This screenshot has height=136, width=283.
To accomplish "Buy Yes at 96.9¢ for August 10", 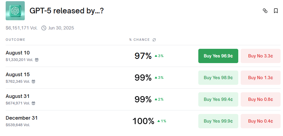I will click(x=218, y=56).
